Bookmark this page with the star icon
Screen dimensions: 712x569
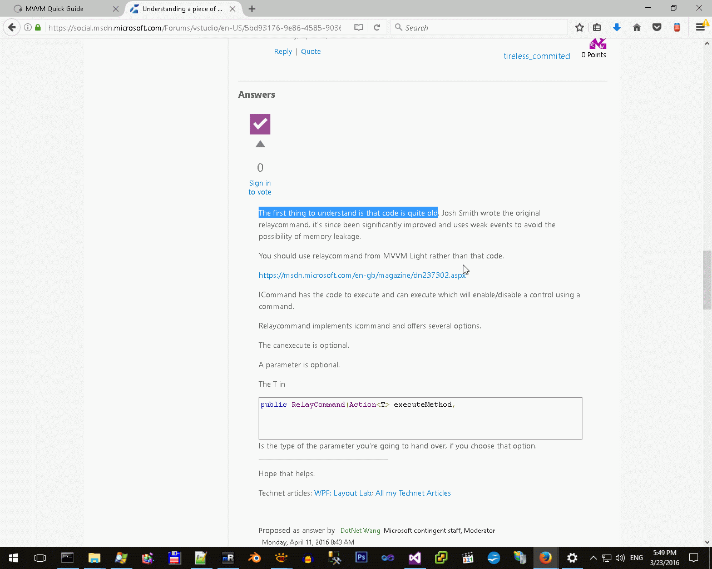pyautogui.click(x=580, y=27)
